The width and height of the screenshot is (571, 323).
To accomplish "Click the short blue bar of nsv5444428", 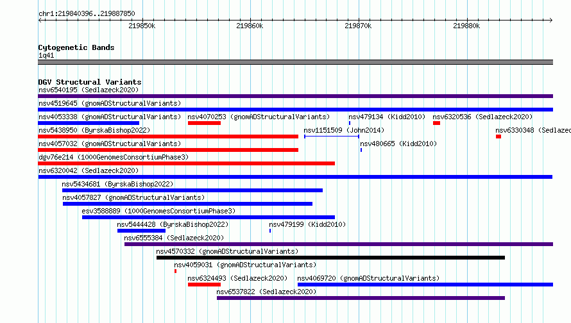I will click(x=141, y=231).
